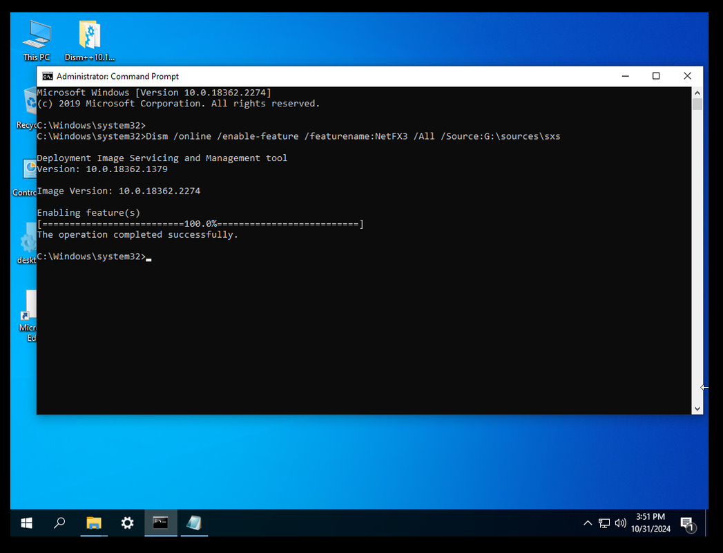723x553 pixels.
Task: Select the Recycle Bin desktop icon
Action: click(x=26, y=107)
